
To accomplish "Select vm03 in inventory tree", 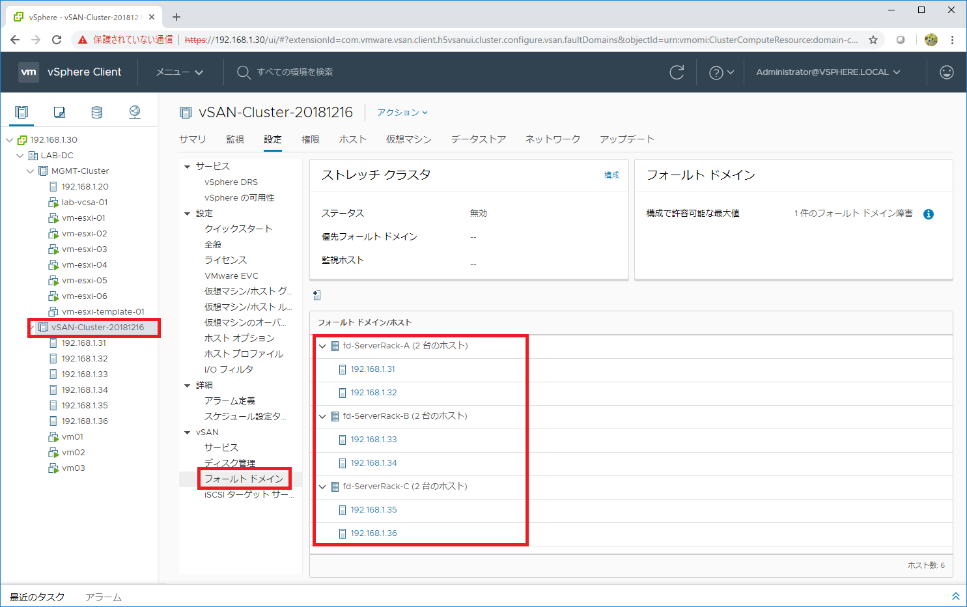I will (x=74, y=468).
